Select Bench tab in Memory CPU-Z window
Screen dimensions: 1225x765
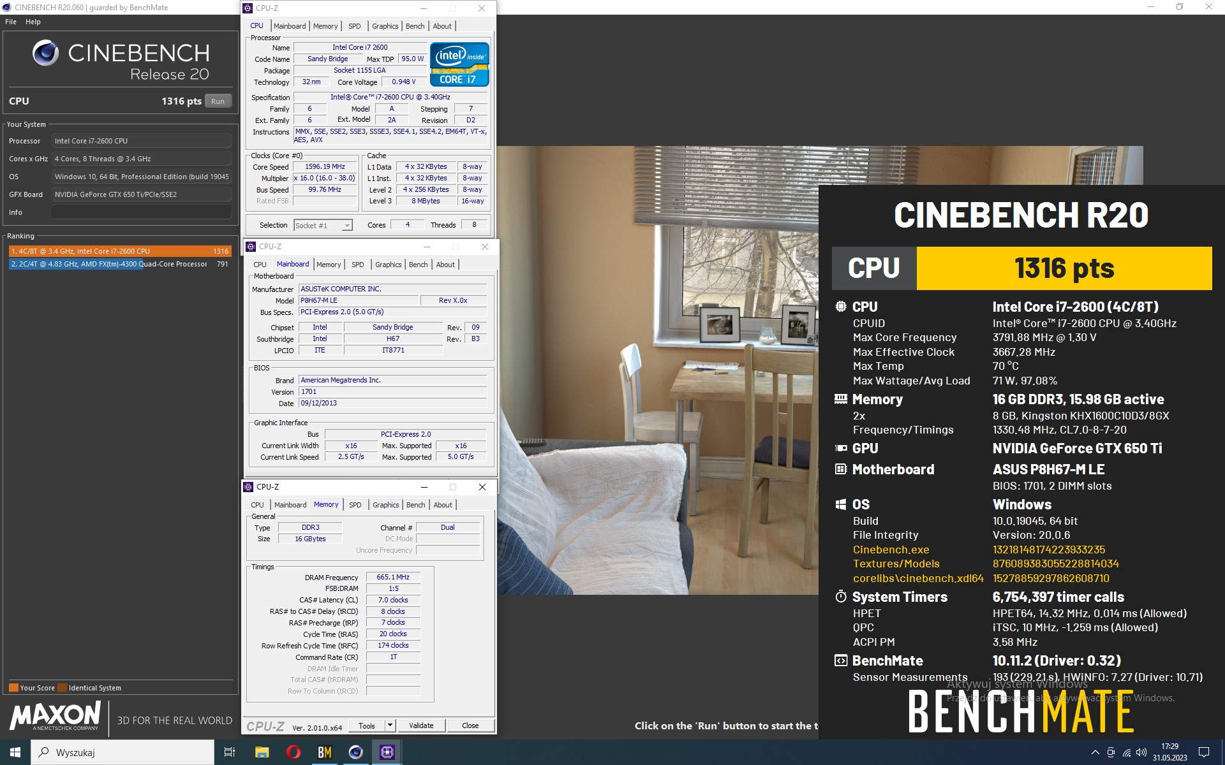pyautogui.click(x=415, y=505)
